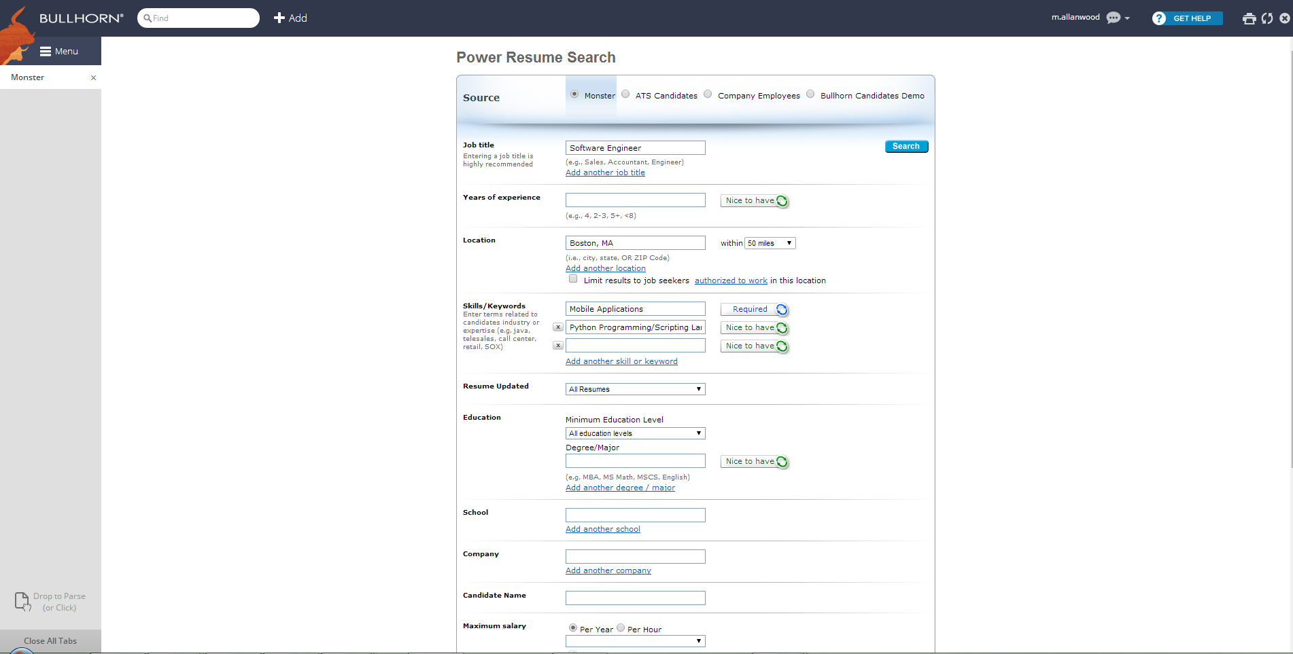Select the ATS Candidates source radio button
Viewport: 1293px width, 654px height.
point(625,94)
